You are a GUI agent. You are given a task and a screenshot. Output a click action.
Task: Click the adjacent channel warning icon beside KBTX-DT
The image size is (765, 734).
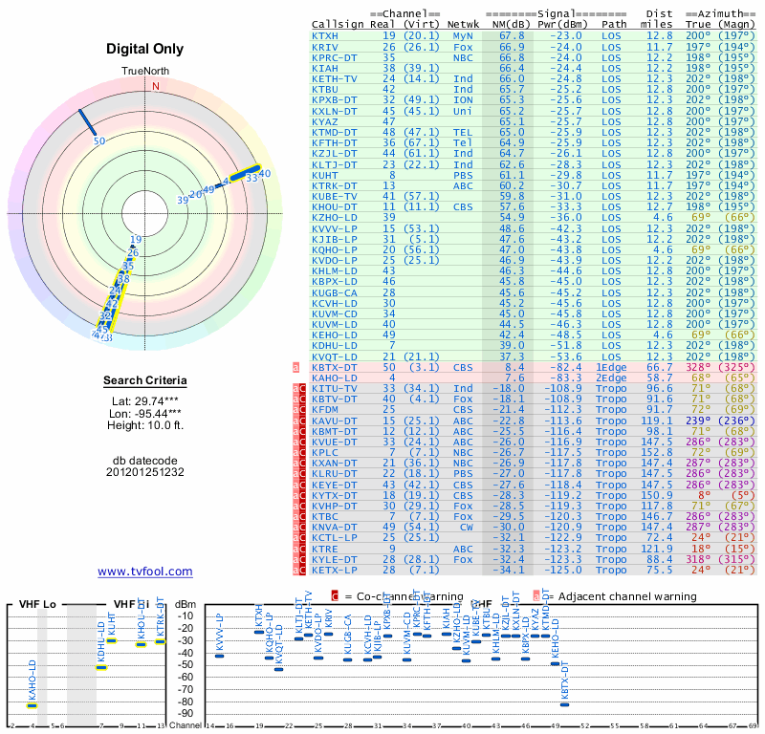[x=295, y=366]
